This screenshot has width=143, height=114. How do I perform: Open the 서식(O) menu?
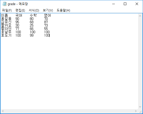pyautogui.click(x=34, y=10)
